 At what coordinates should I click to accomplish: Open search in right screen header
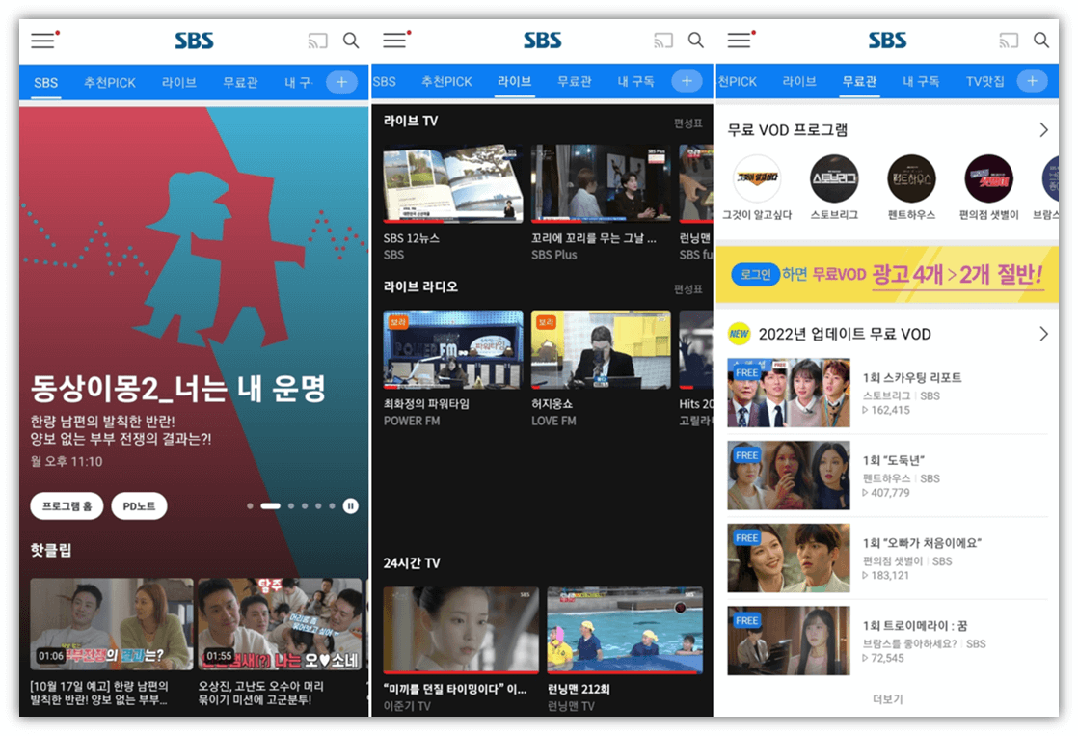(1041, 41)
